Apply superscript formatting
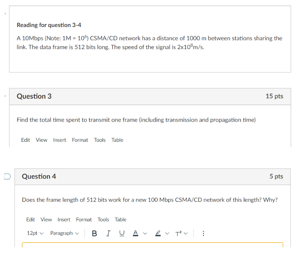Image resolution: width=308 pixels, height=259 pixels. click(x=178, y=233)
